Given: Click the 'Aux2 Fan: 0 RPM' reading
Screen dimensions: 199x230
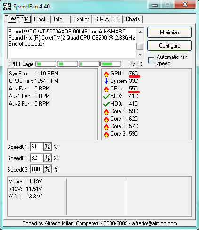Looking at the screenshot, I should [29, 104].
